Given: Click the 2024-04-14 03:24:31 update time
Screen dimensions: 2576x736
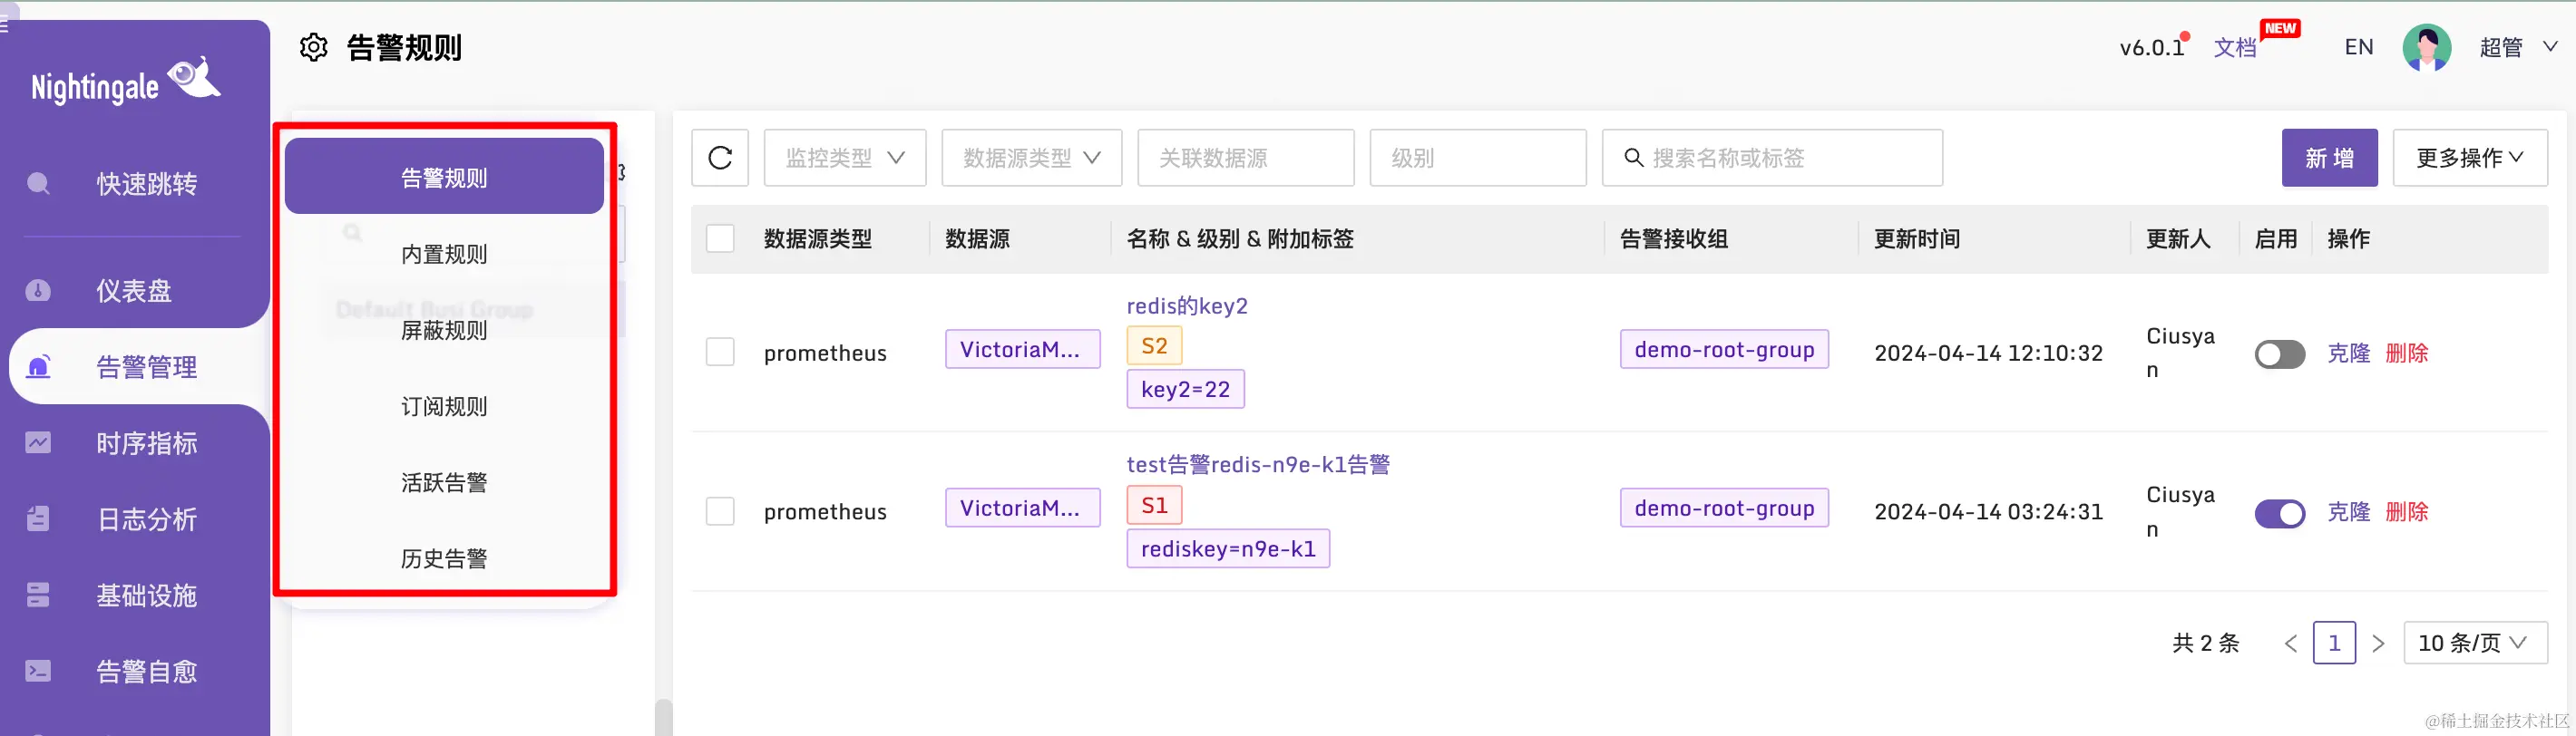Looking at the screenshot, I should coord(1988,511).
